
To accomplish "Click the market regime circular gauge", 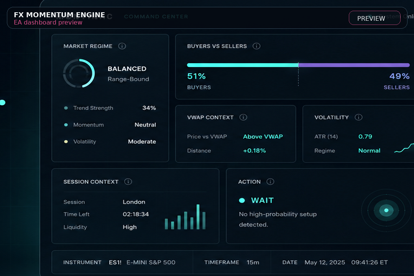I will (79, 74).
